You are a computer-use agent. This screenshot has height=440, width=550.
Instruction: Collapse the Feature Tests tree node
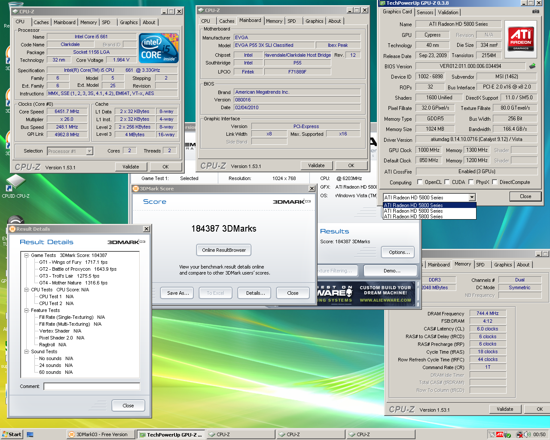coord(27,310)
